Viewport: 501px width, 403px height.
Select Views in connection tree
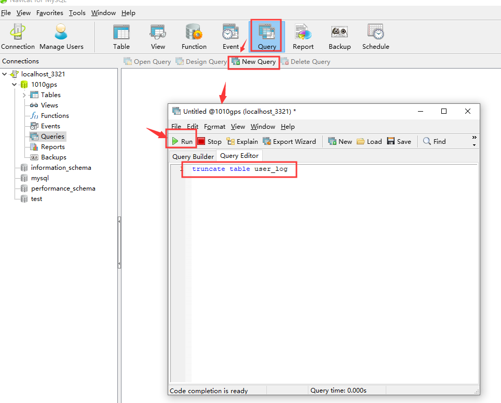(49, 105)
